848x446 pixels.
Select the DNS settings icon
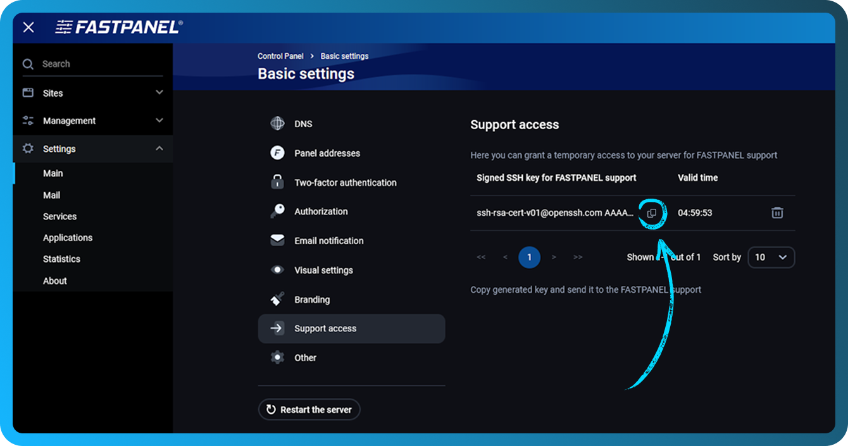click(277, 123)
